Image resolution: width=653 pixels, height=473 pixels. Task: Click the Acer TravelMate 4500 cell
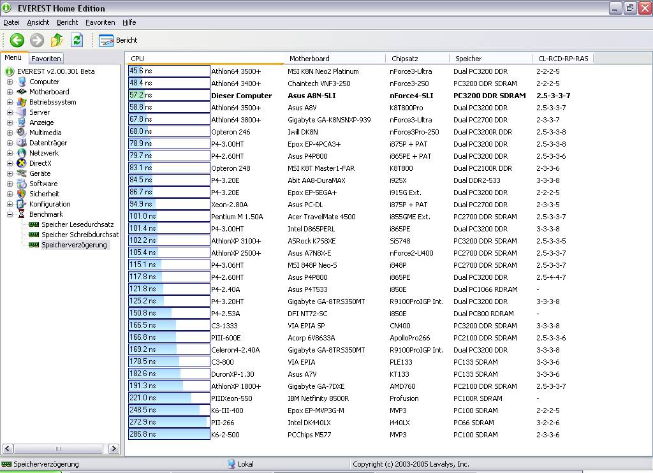tap(321, 217)
